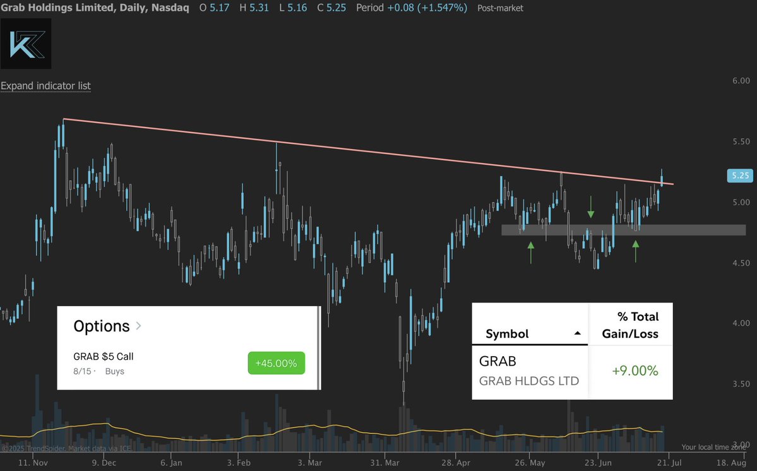
Task: Click the Post-market label in header
Action: [x=500, y=8]
